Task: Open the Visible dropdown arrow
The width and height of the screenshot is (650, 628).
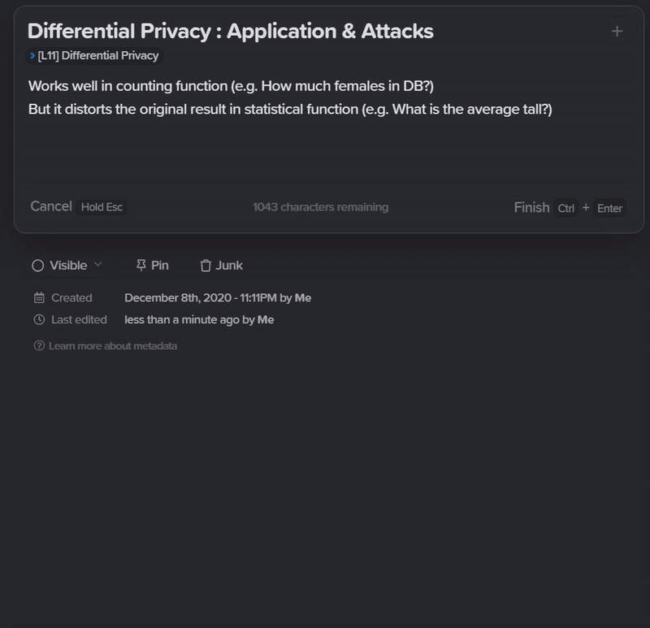Action: (97, 265)
